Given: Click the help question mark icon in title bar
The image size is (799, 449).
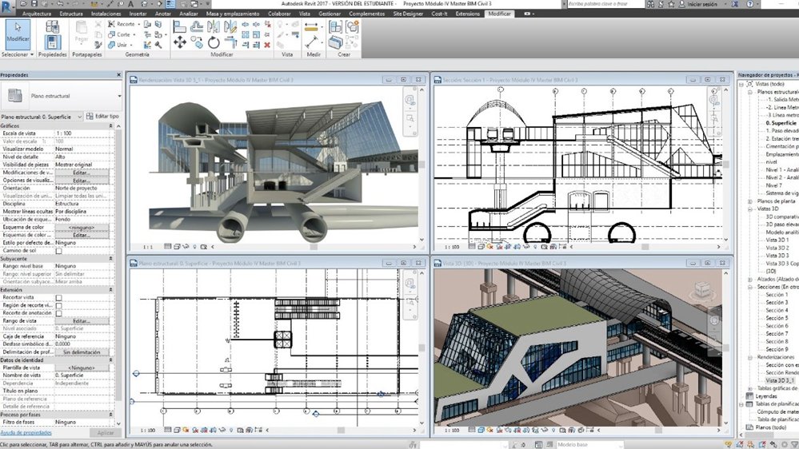Looking at the screenshot, I should (x=750, y=4).
